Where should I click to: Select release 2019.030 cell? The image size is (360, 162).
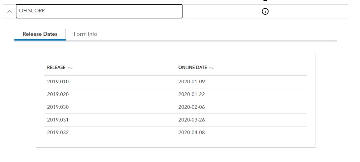[x=58, y=107]
